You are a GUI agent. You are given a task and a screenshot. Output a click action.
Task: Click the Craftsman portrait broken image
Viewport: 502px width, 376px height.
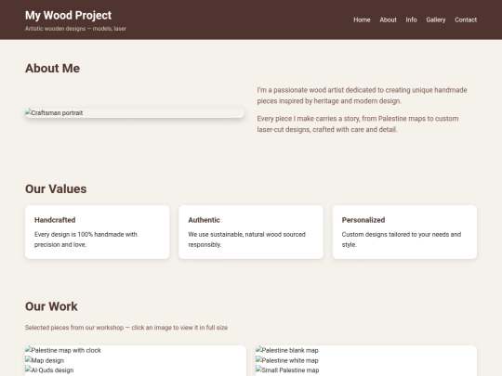pyautogui.click(x=135, y=113)
